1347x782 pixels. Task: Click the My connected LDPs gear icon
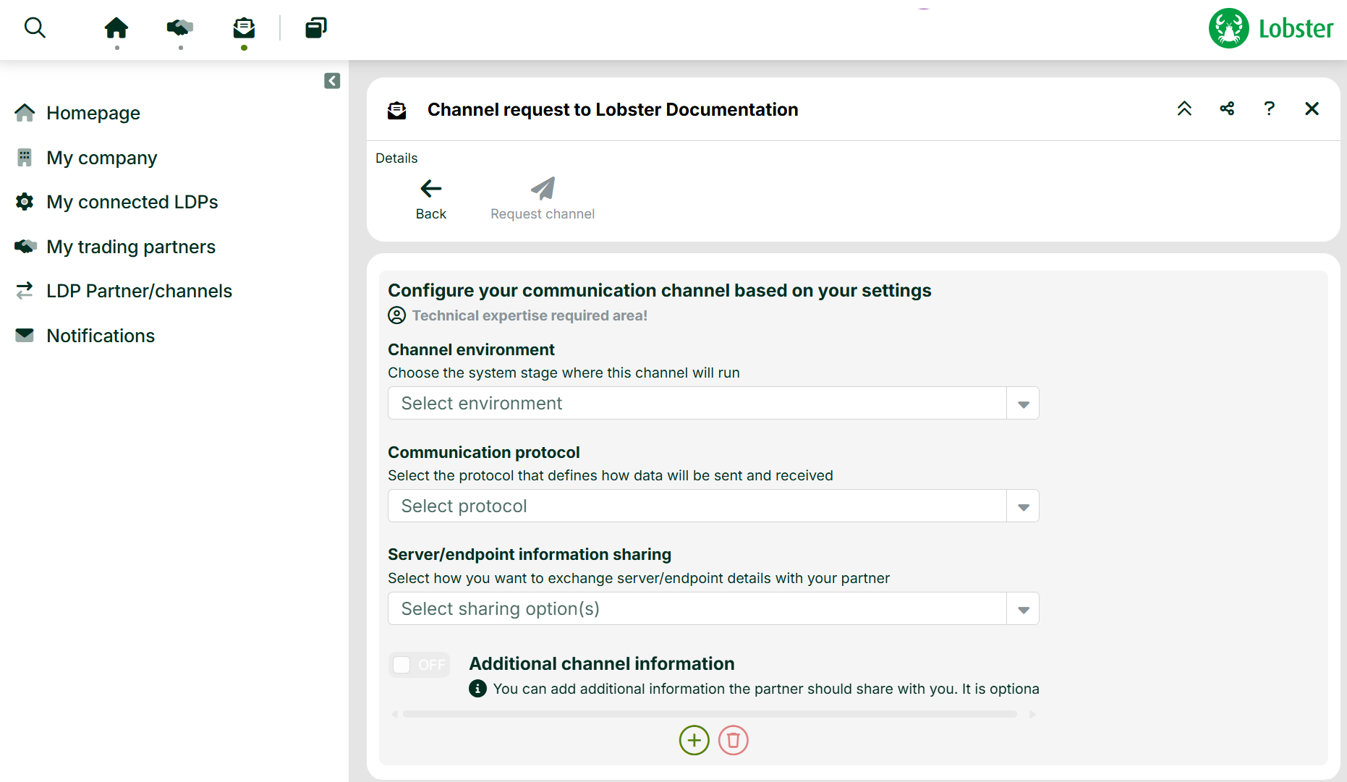coord(25,202)
